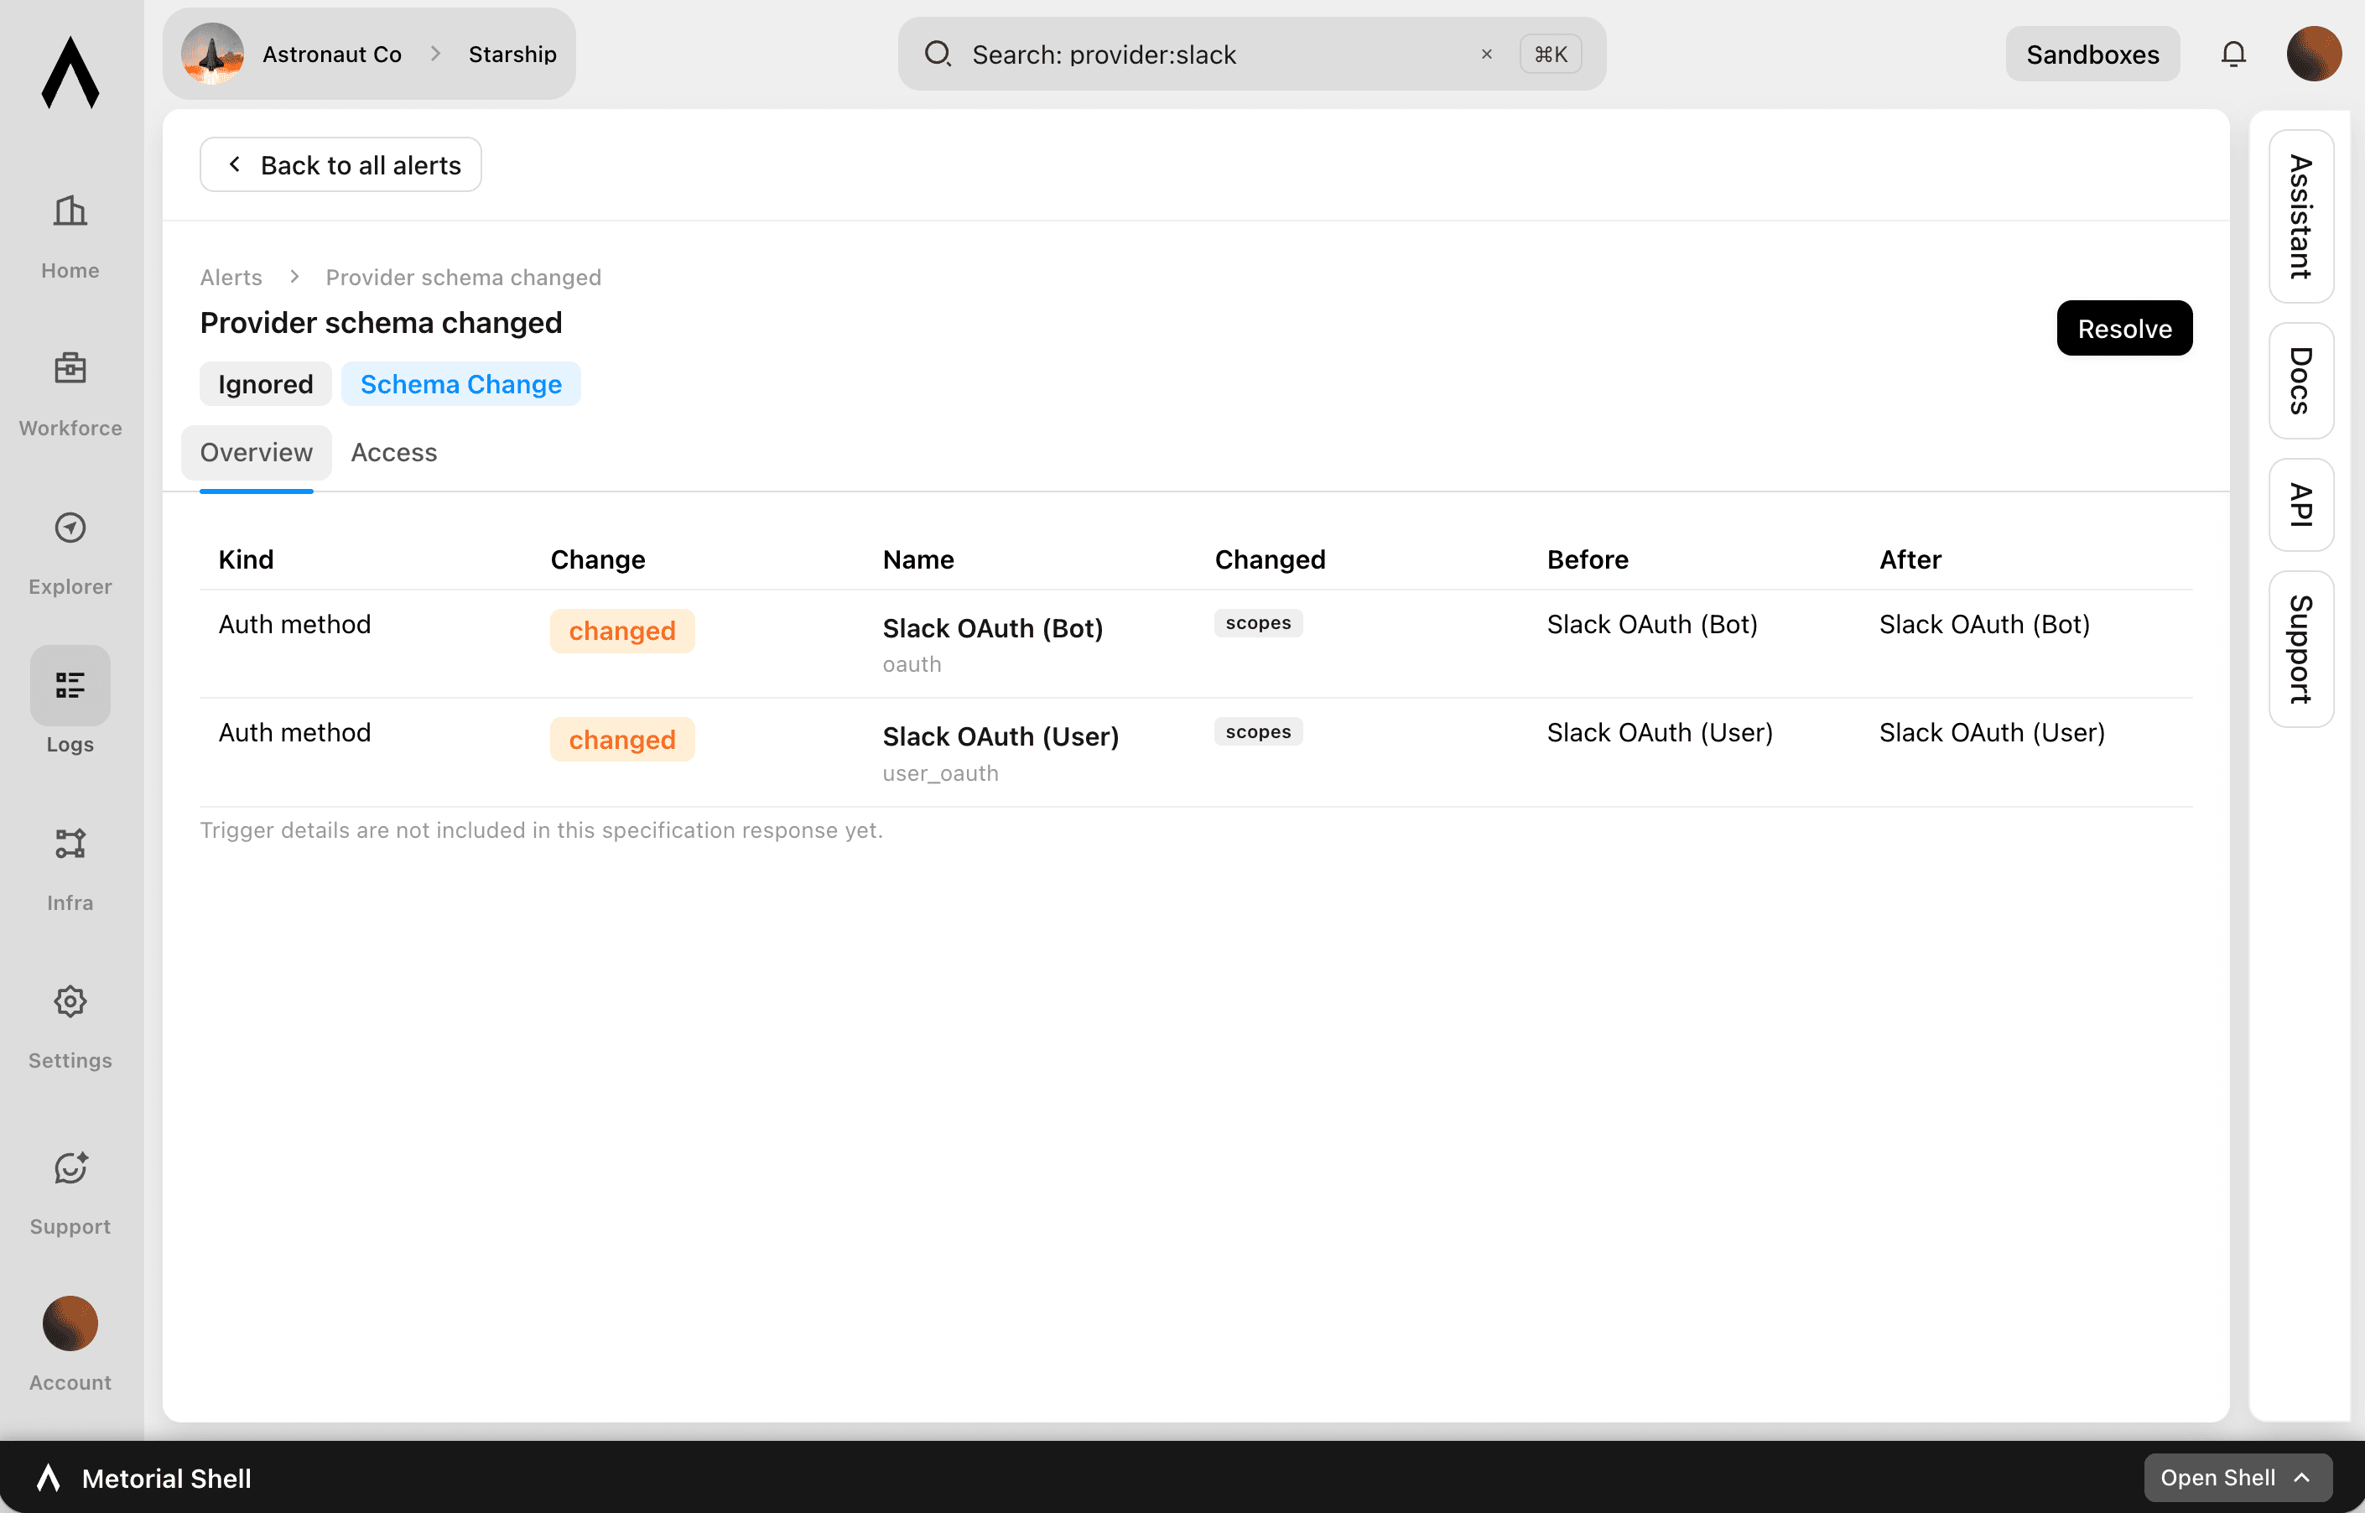This screenshot has height=1513, width=2365.
Task: Open the Assistant side panel tab
Action: [x=2301, y=216]
